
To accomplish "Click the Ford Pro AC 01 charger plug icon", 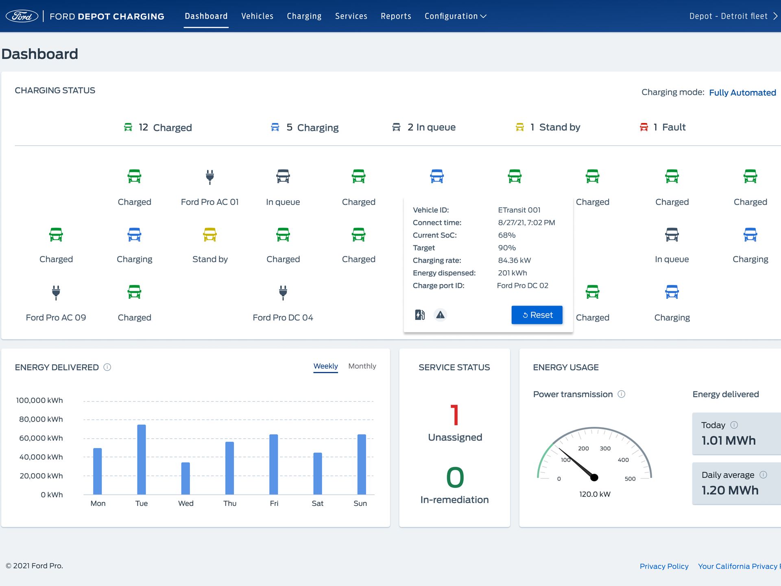I will (210, 177).
